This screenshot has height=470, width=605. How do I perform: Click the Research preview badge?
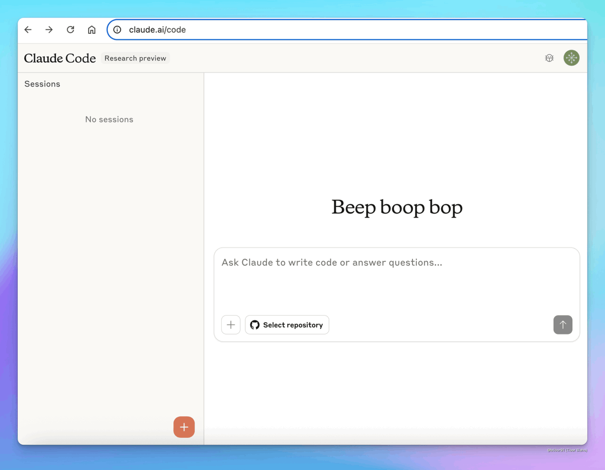[x=135, y=58]
